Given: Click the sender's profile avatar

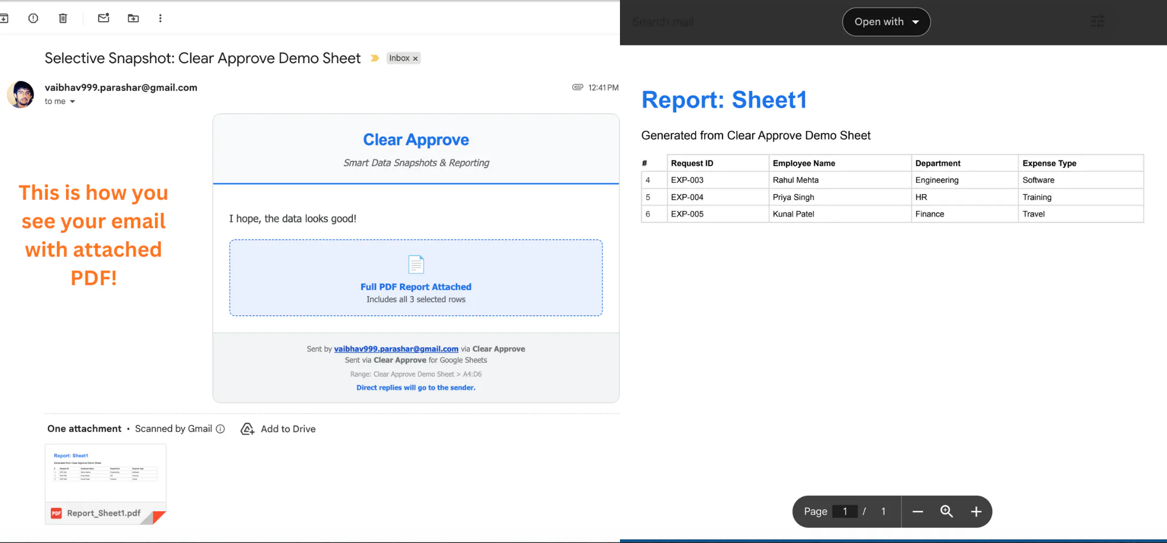Looking at the screenshot, I should coord(21,94).
